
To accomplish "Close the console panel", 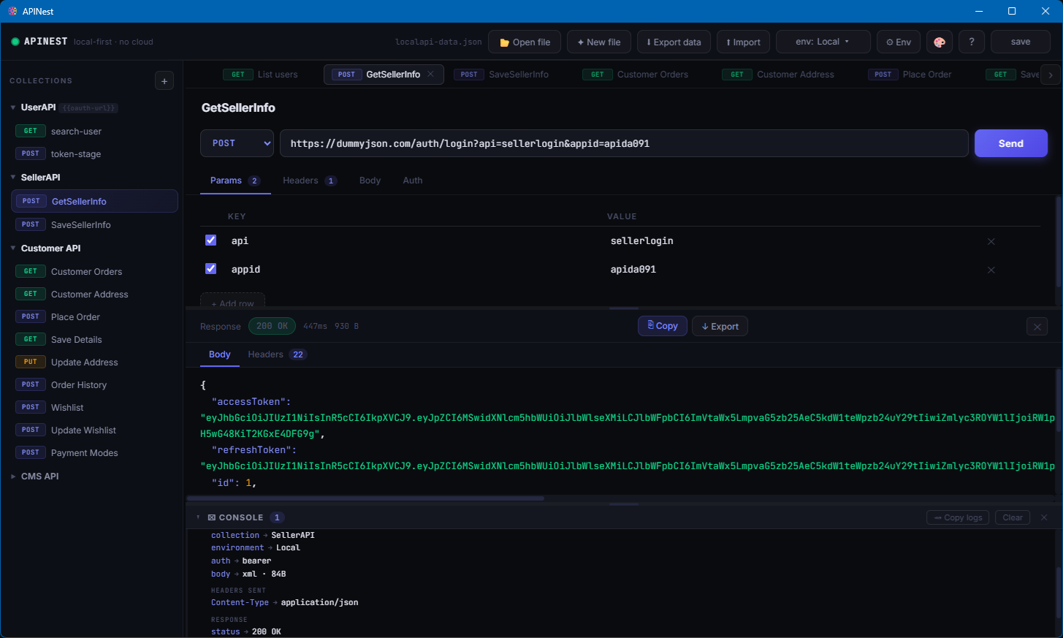I will (1044, 517).
